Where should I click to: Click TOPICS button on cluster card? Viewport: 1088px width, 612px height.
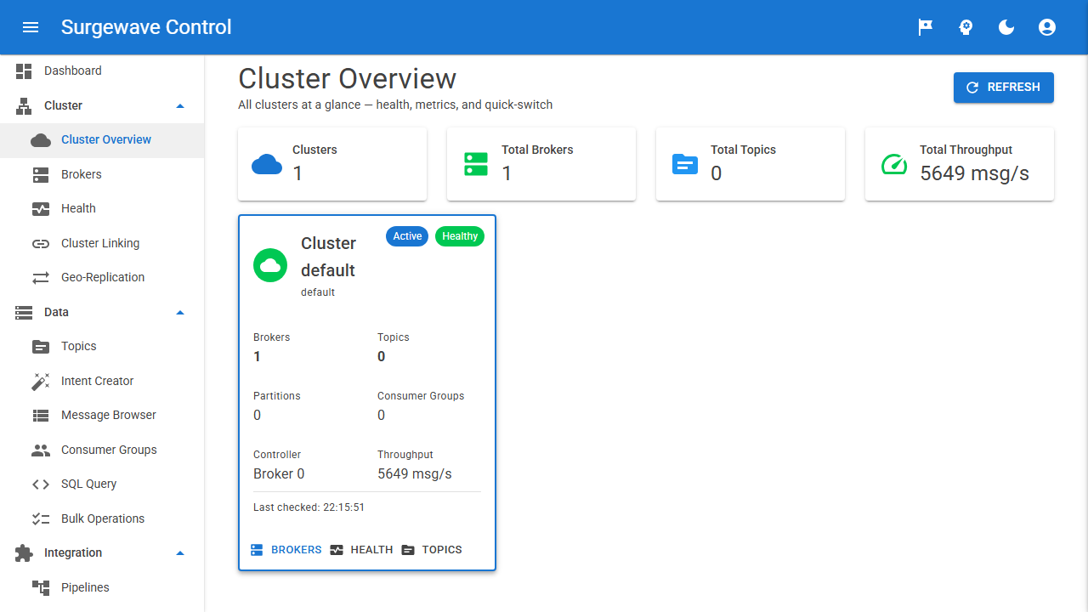(432, 550)
